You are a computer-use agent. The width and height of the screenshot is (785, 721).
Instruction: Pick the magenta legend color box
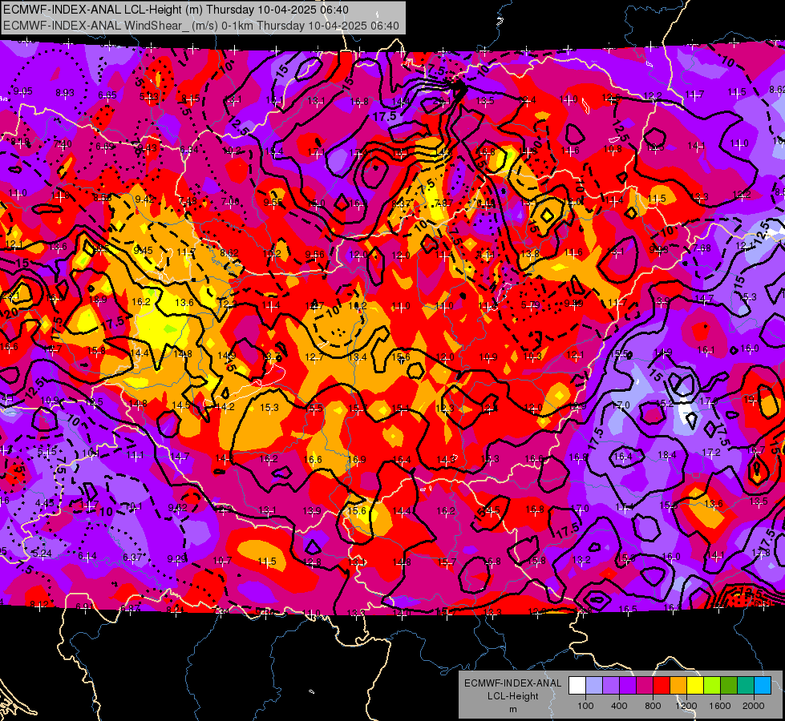[645, 686]
